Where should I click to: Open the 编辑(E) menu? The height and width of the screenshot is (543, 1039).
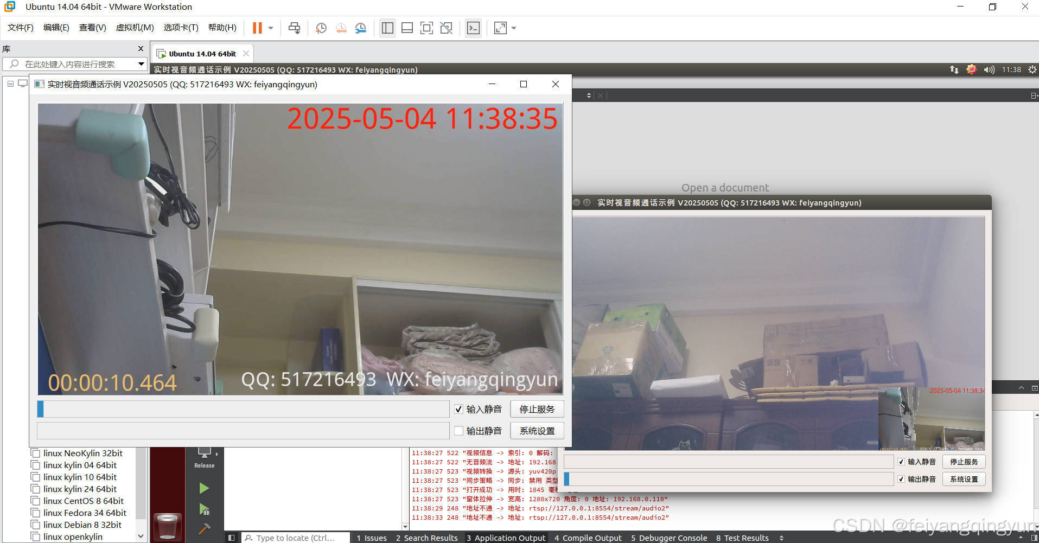click(x=56, y=27)
